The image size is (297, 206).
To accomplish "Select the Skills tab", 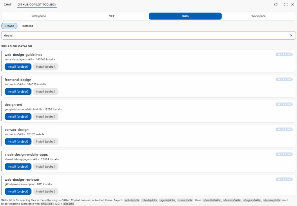I will click(x=185, y=16).
